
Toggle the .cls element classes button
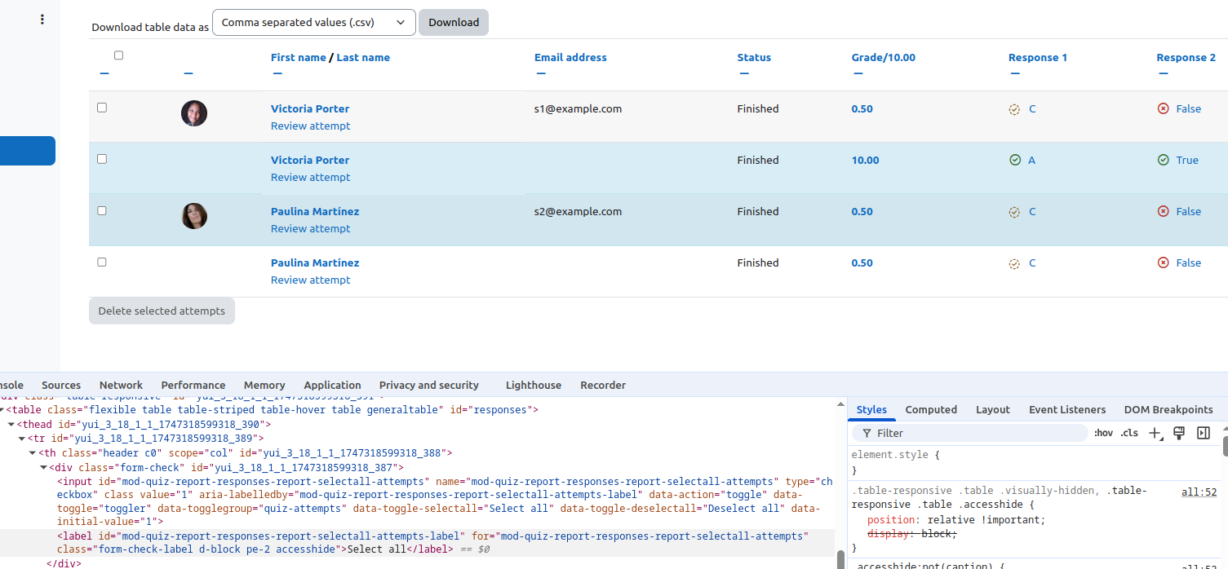(1129, 433)
